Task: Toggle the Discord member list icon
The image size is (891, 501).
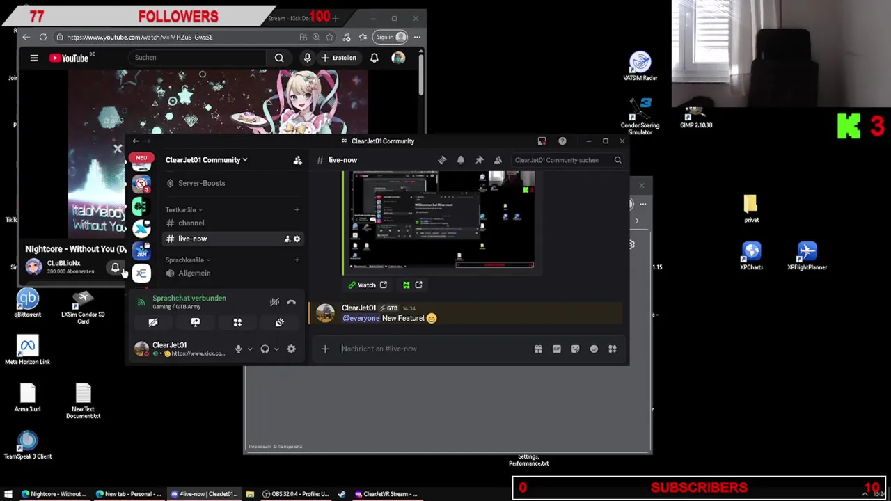Action: pyautogui.click(x=498, y=160)
